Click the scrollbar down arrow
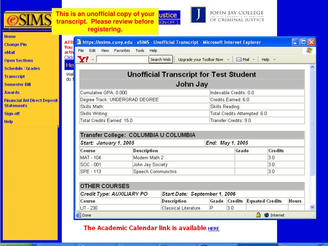Viewport: 328px width, 246px height. pos(312,207)
